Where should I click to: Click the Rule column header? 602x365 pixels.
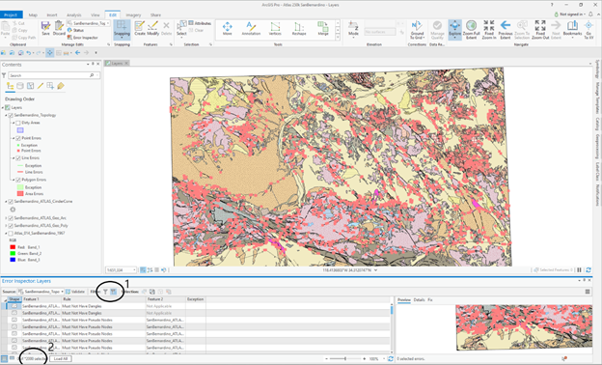tap(103, 299)
